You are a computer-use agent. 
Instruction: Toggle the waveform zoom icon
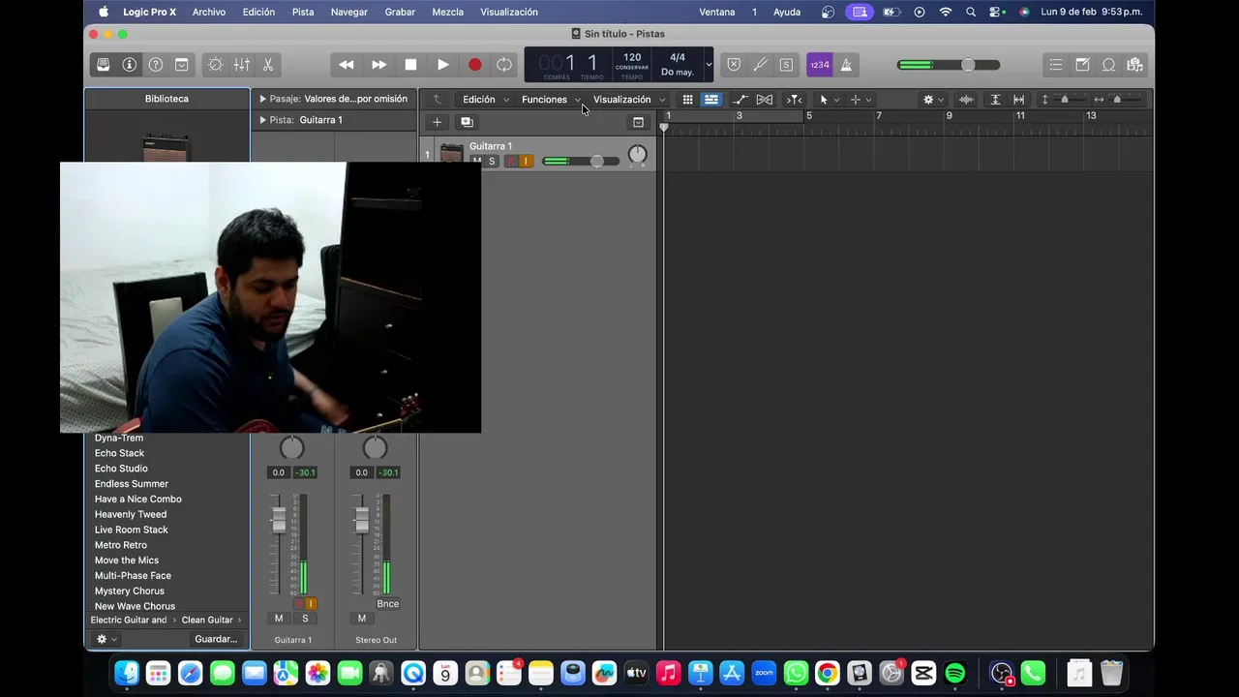[966, 100]
